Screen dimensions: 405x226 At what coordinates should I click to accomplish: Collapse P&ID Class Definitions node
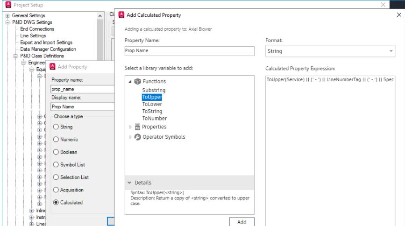pos(15,56)
